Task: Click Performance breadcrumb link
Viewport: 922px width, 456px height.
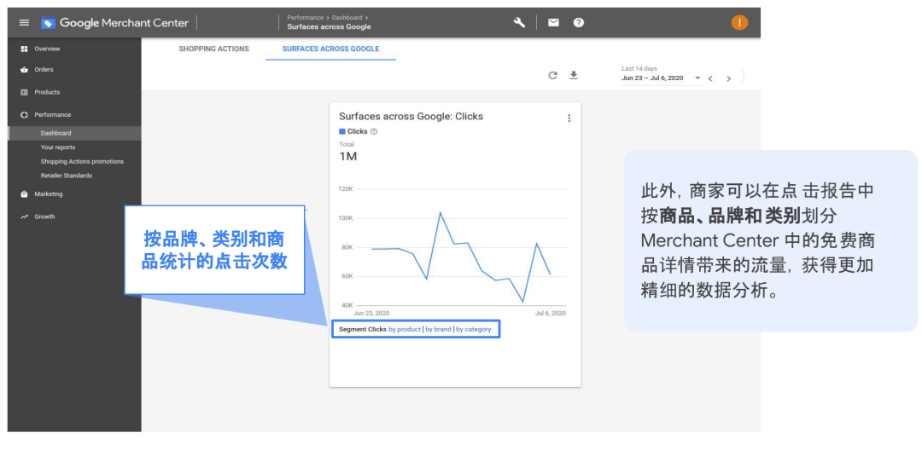Action: [305, 18]
